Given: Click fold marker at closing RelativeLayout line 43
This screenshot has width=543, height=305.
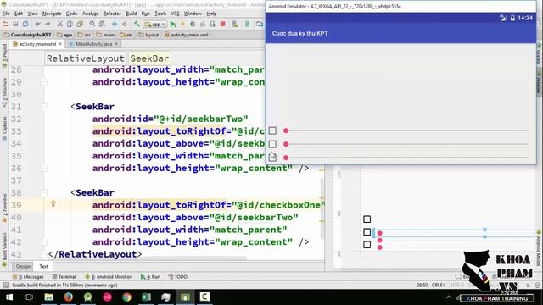Looking at the screenshot, I should (44, 254).
